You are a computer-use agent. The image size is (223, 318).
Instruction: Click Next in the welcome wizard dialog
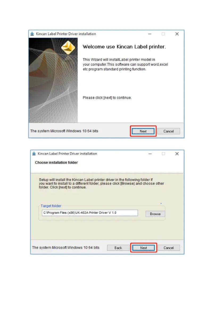point(143,131)
